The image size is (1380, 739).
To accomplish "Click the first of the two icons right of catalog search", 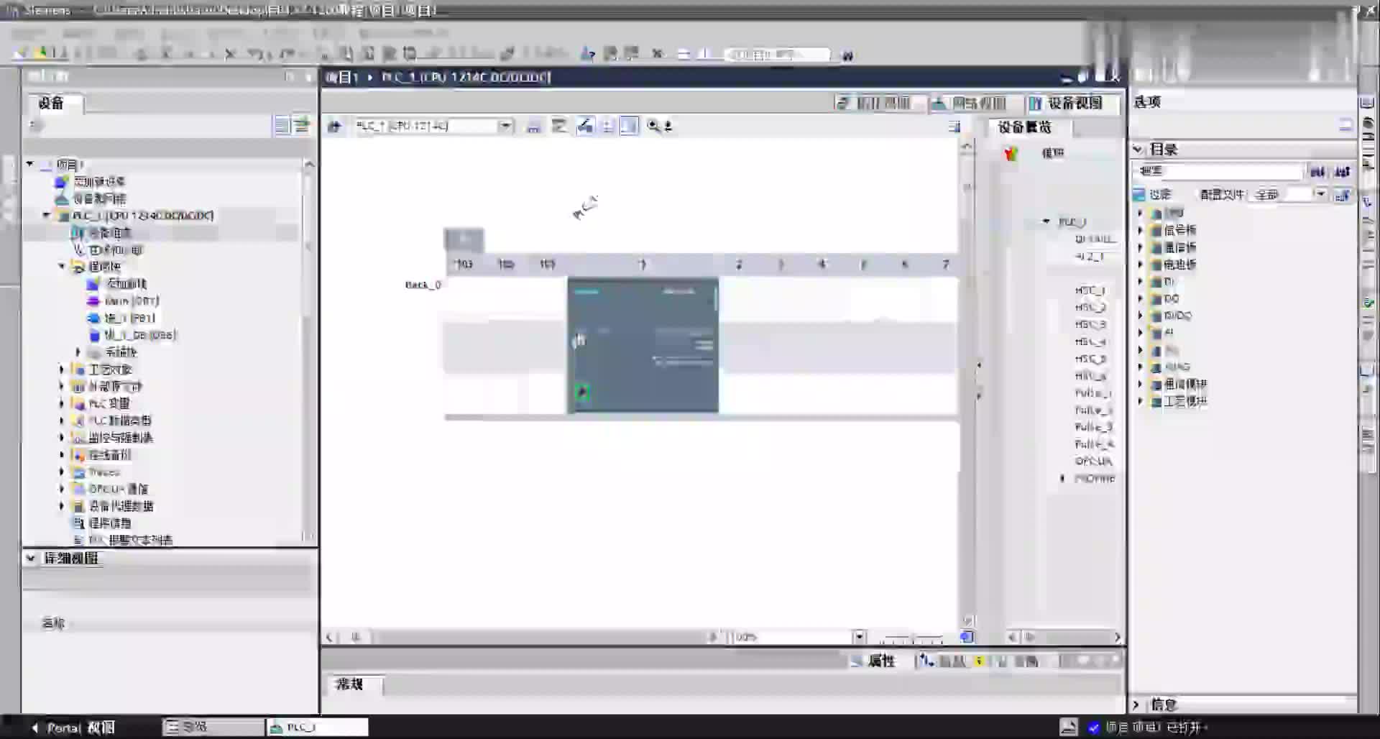I will [1317, 171].
